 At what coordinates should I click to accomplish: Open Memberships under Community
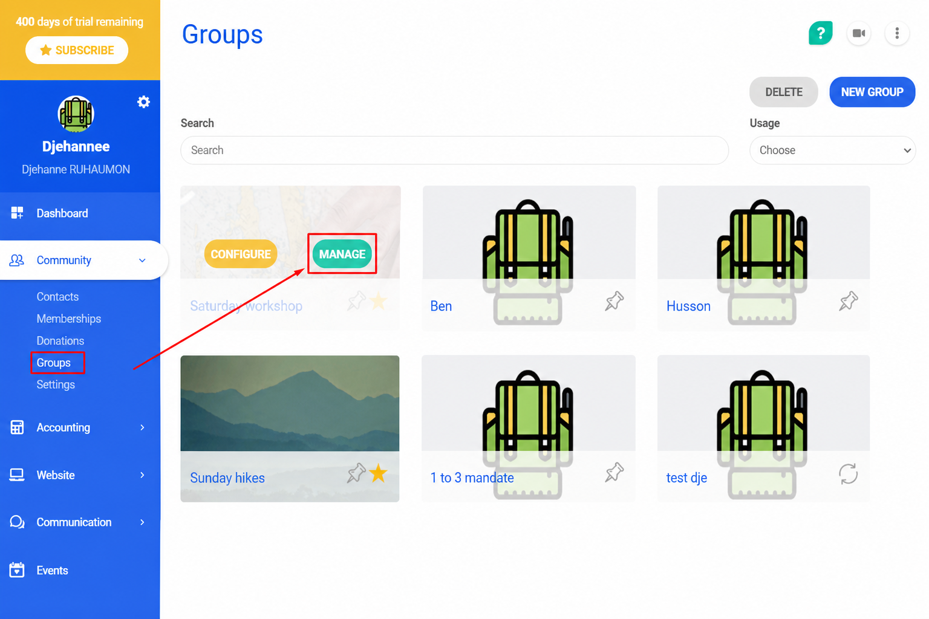pos(68,319)
